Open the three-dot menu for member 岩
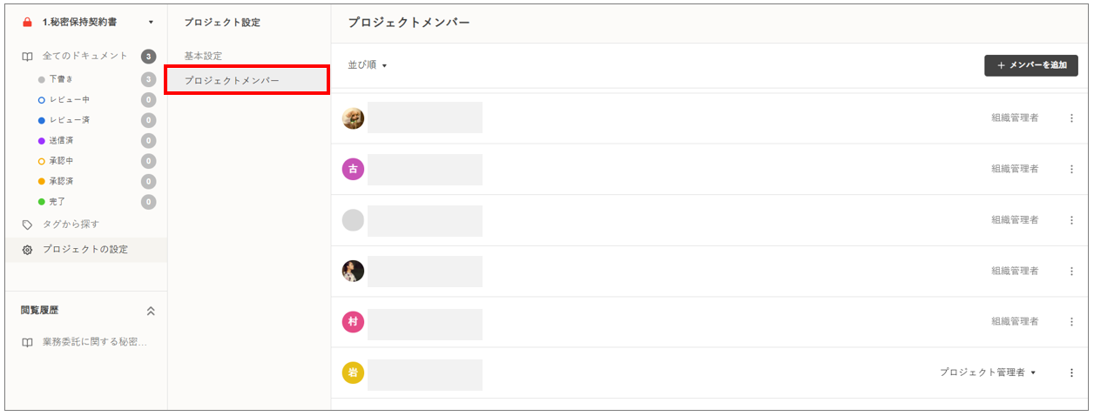The width and height of the screenshot is (1094, 416). pos(1071,372)
